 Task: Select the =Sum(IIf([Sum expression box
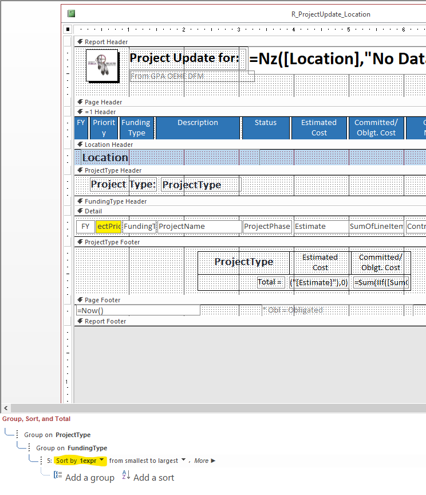(x=381, y=282)
